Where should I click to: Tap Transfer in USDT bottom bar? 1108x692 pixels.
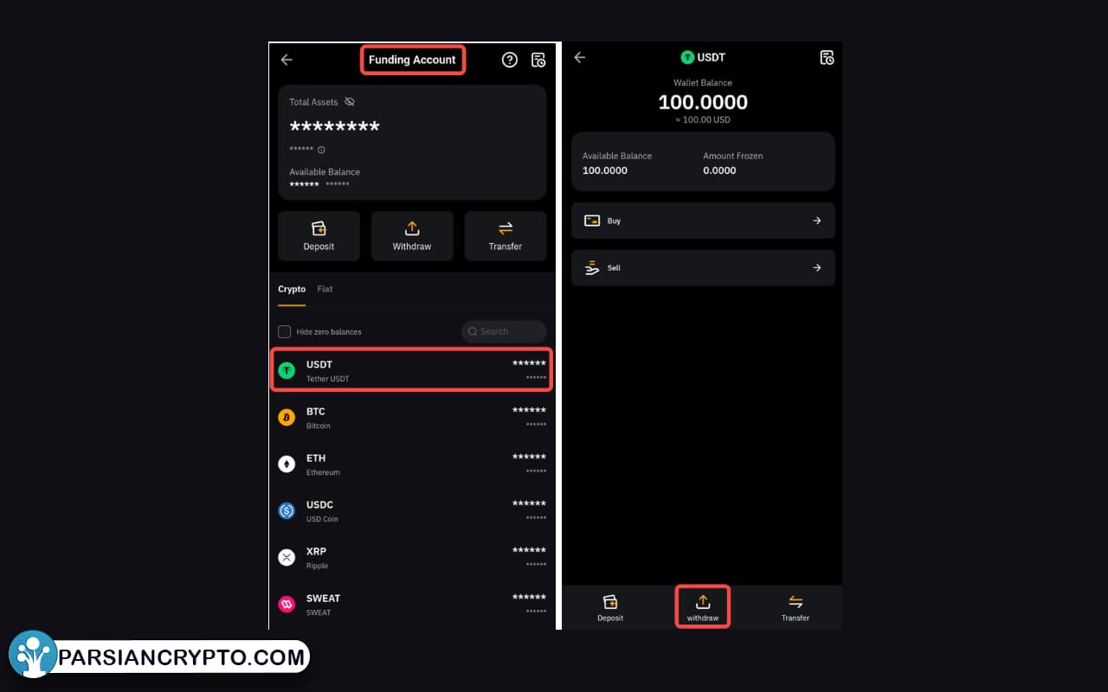(796, 607)
